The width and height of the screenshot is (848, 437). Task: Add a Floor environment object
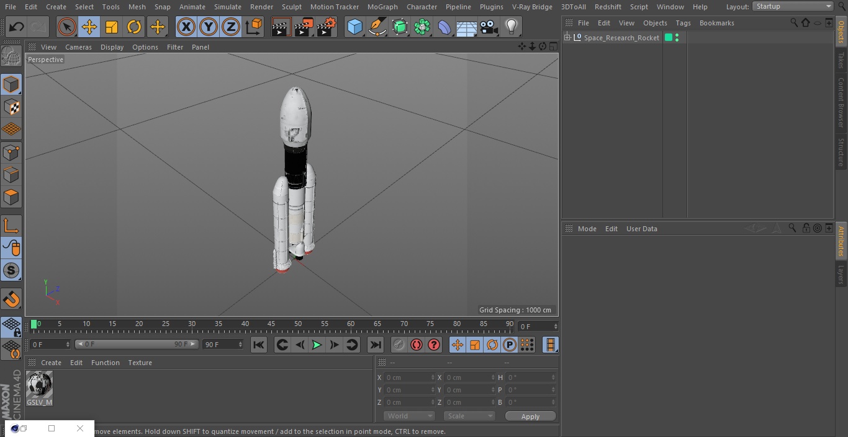coord(467,27)
